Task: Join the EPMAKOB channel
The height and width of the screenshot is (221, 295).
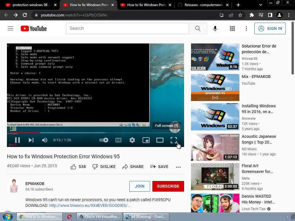Action: tap(140, 186)
